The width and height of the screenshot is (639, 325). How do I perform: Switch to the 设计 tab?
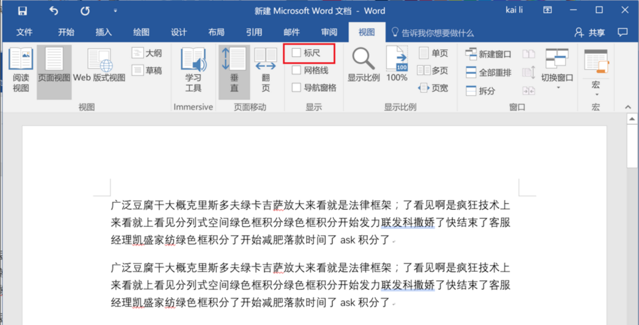coord(179,32)
